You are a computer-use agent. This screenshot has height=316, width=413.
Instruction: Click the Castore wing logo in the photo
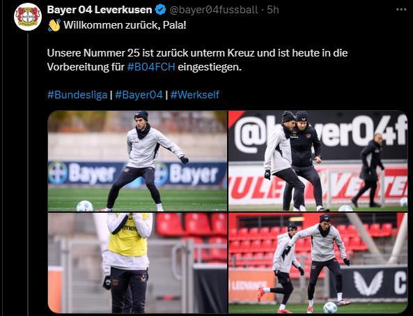368,283
